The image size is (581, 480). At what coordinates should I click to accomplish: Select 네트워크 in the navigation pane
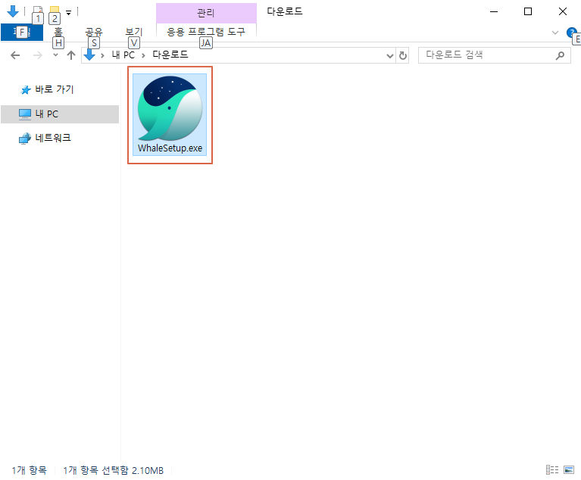tap(53, 138)
